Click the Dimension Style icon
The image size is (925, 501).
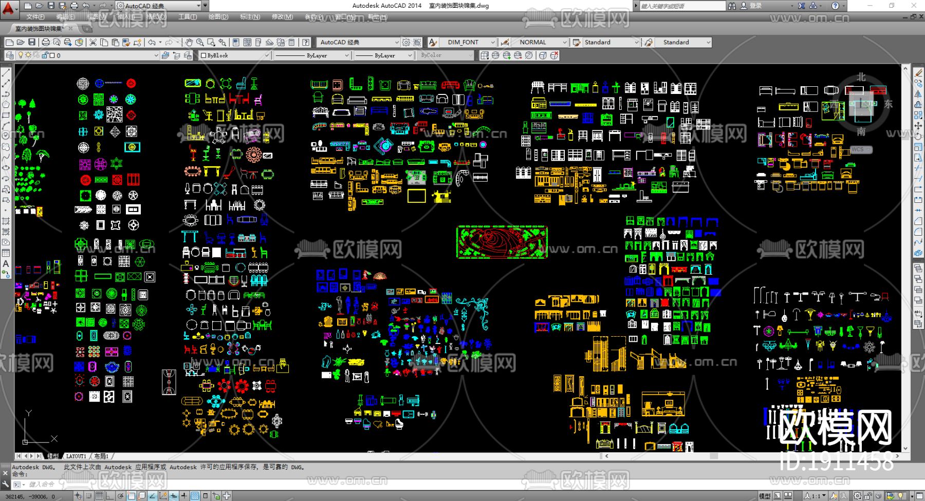(505, 42)
